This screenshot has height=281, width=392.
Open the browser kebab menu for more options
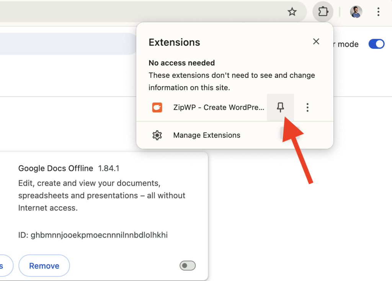(378, 12)
